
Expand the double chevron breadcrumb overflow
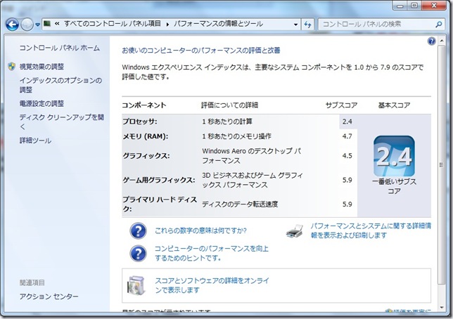[57, 24]
